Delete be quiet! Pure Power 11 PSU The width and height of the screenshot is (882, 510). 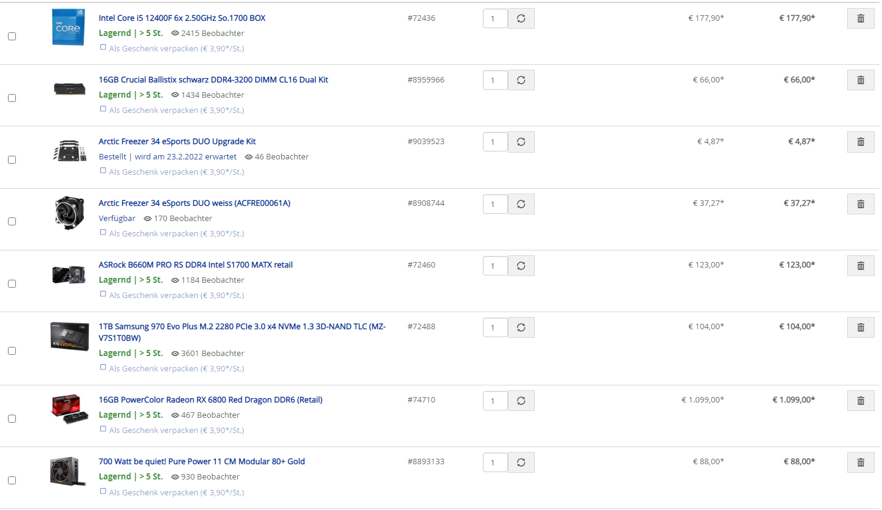(861, 462)
